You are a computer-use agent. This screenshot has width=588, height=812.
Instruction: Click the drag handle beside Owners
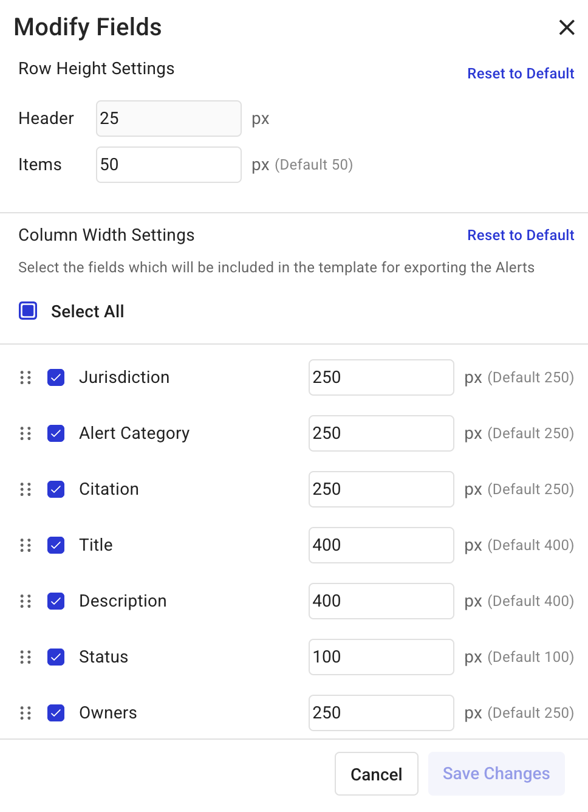[26, 713]
